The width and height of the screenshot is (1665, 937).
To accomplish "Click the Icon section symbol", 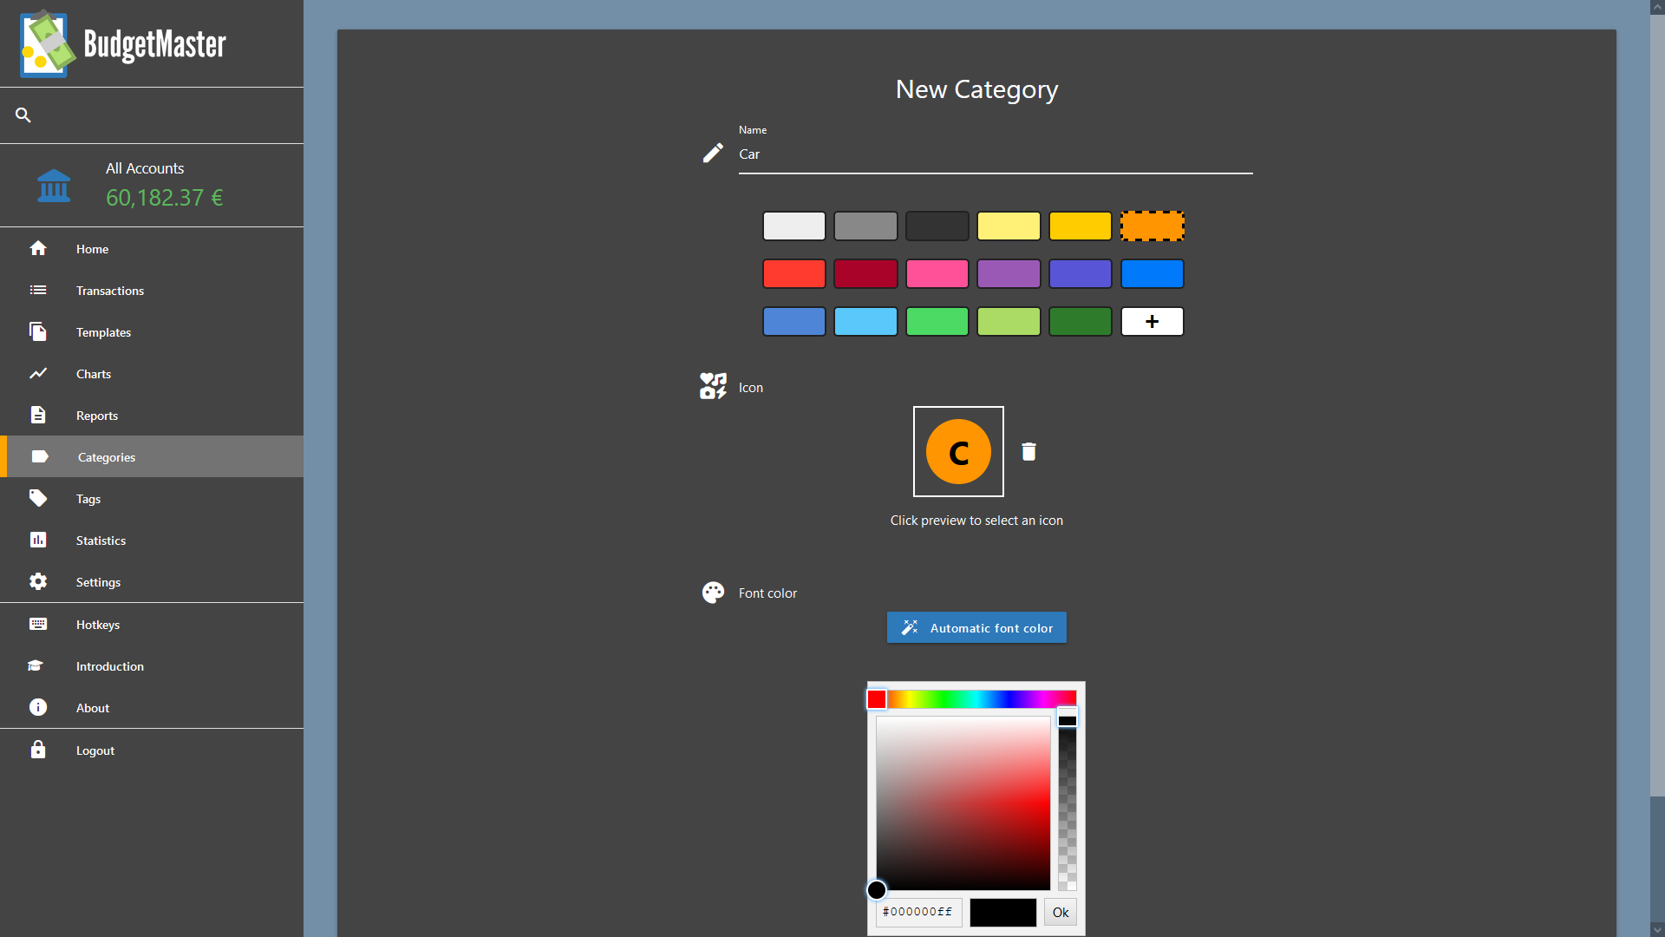I will tap(713, 386).
